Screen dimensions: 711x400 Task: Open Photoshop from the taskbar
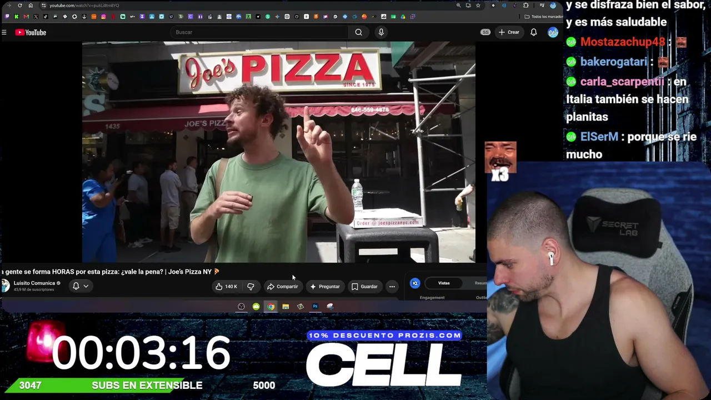coord(315,307)
